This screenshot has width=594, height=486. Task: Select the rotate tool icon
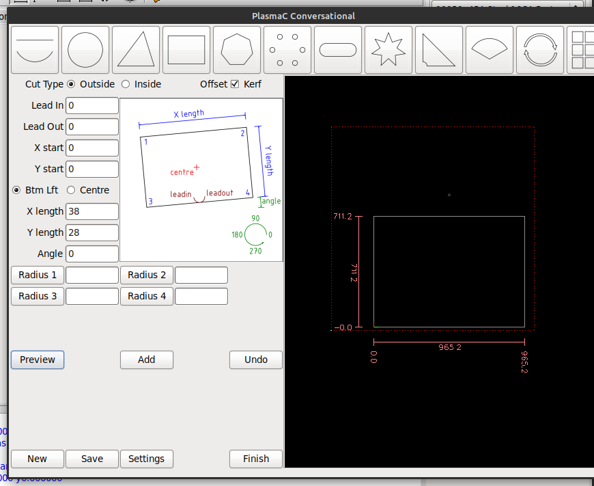[540, 50]
